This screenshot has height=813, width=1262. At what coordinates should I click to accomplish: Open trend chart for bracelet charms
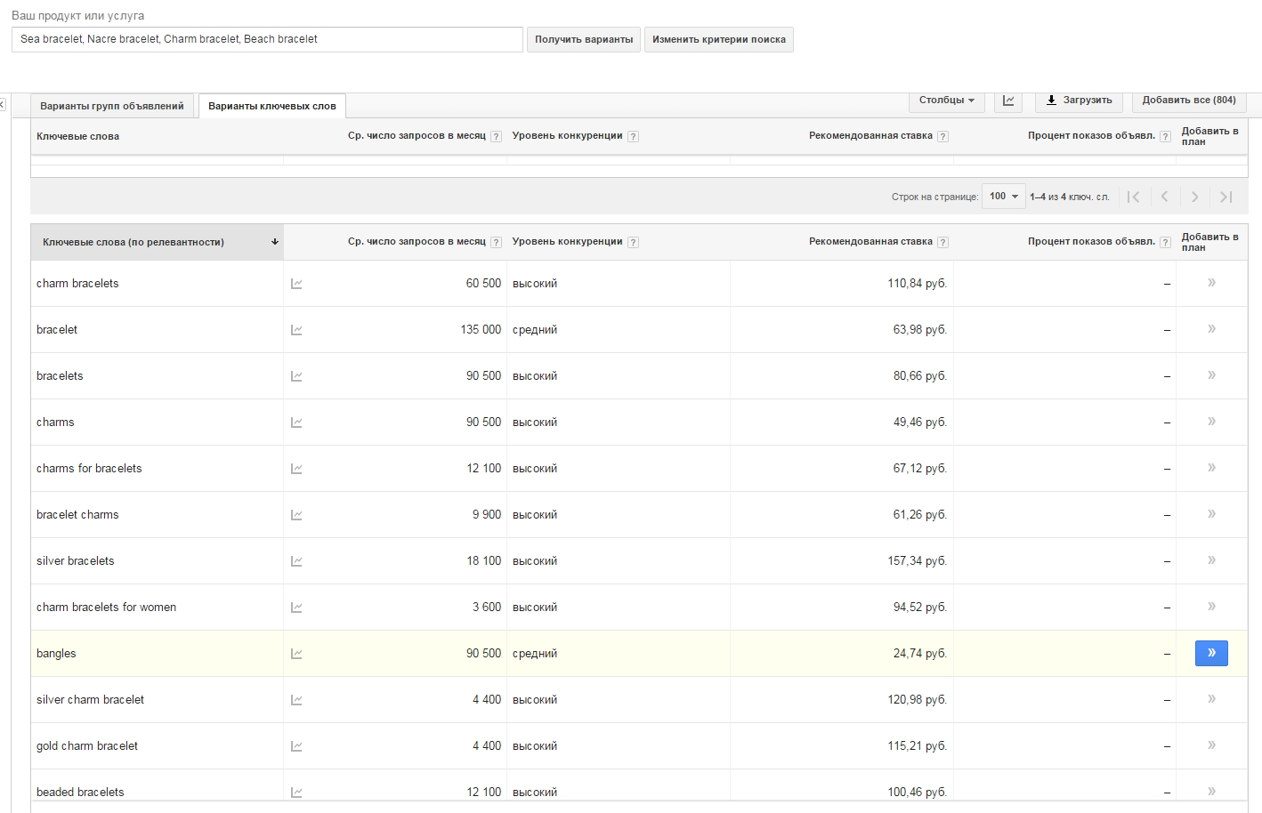pyautogui.click(x=296, y=515)
